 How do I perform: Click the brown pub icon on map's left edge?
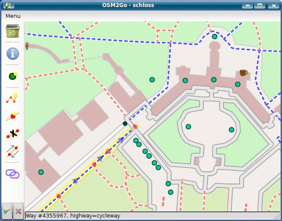(27, 46)
